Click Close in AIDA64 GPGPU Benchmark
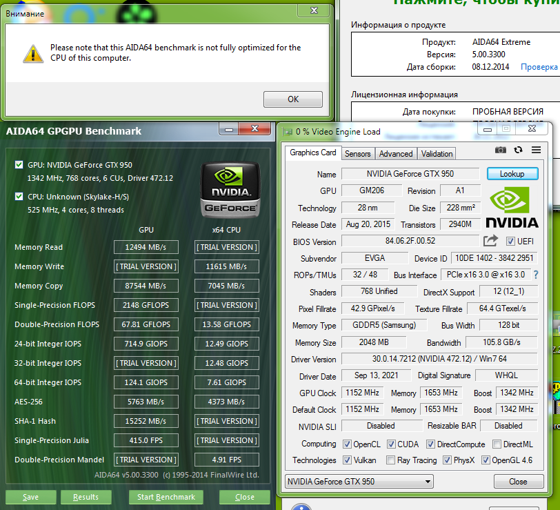 point(245,497)
